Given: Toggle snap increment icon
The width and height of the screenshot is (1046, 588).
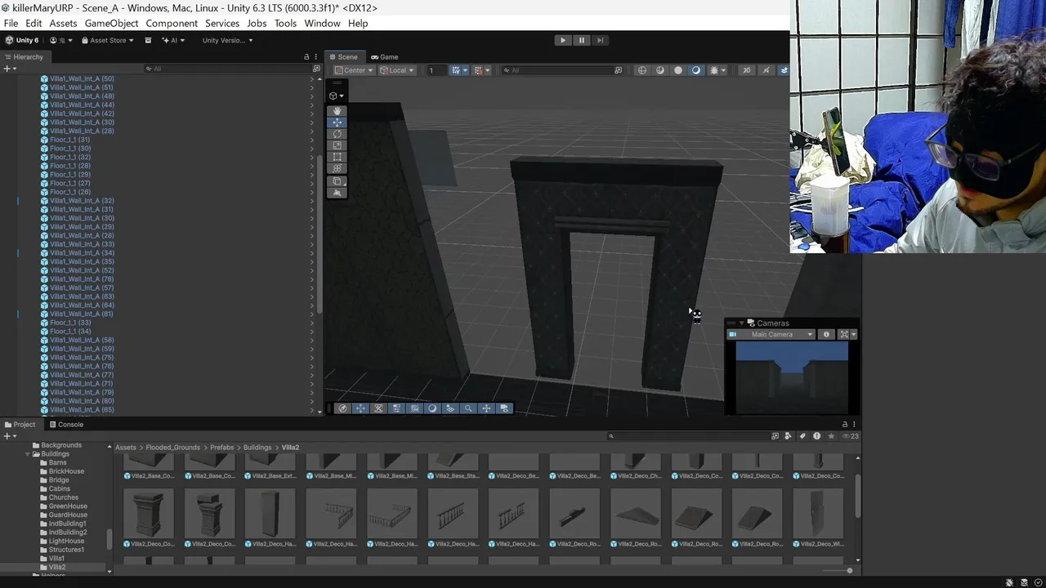Looking at the screenshot, I should tap(478, 70).
